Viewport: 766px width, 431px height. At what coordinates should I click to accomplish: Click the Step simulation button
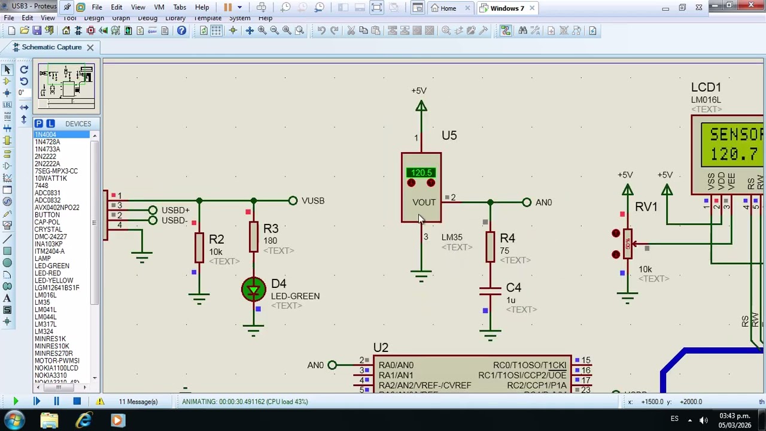click(36, 402)
